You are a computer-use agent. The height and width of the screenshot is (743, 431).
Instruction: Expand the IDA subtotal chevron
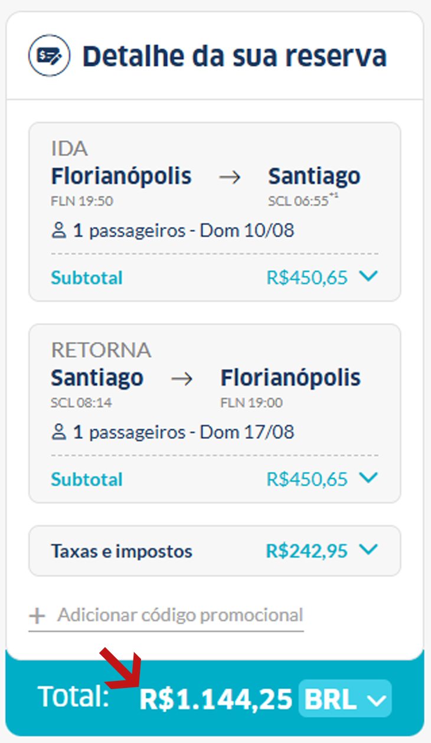click(x=368, y=276)
